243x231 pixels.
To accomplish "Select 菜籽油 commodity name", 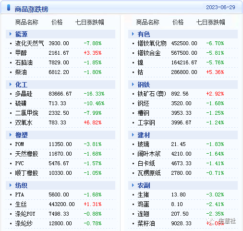I will point(146,223).
